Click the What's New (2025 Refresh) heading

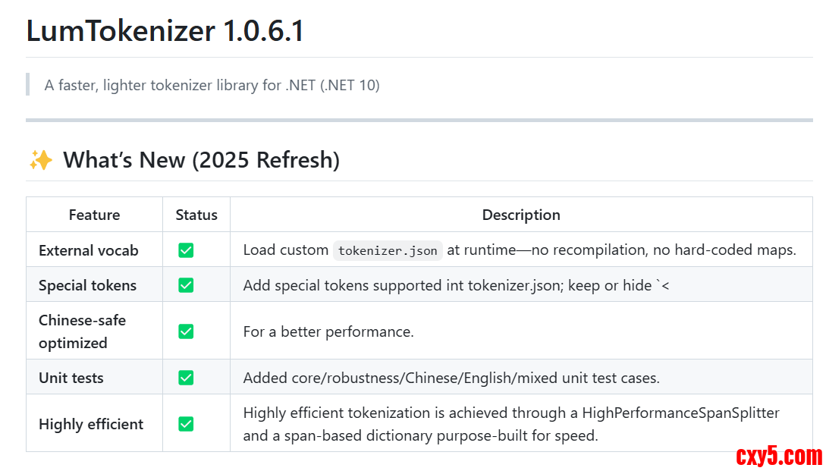(201, 160)
